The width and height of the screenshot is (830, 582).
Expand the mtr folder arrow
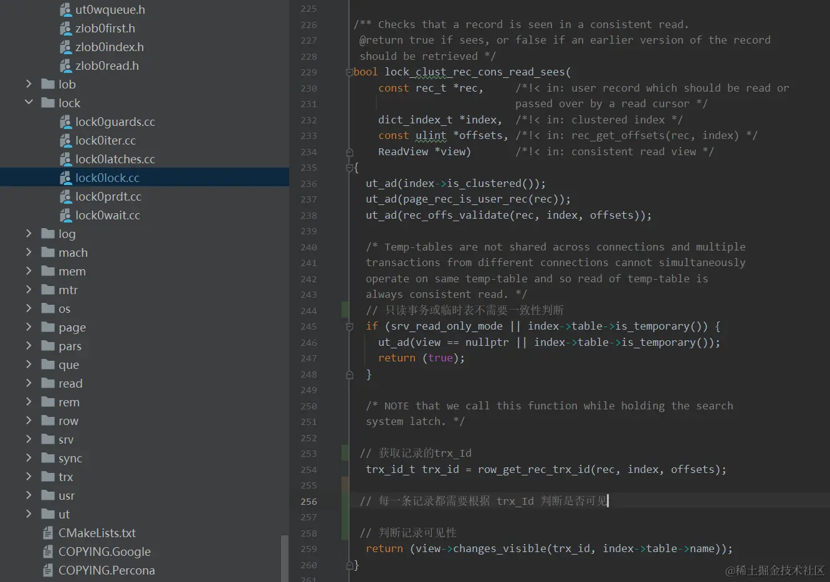coord(29,289)
